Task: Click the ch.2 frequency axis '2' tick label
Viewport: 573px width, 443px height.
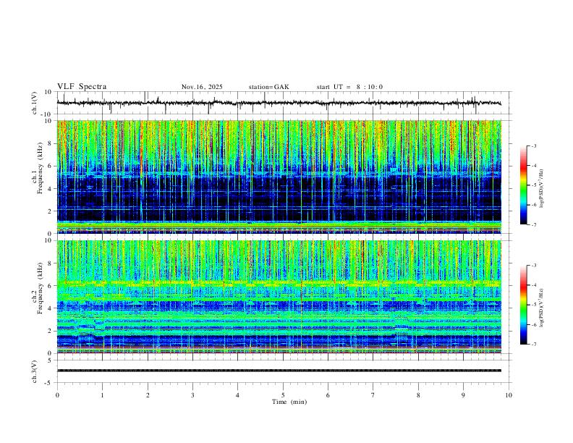Action: tap(51, 331)
